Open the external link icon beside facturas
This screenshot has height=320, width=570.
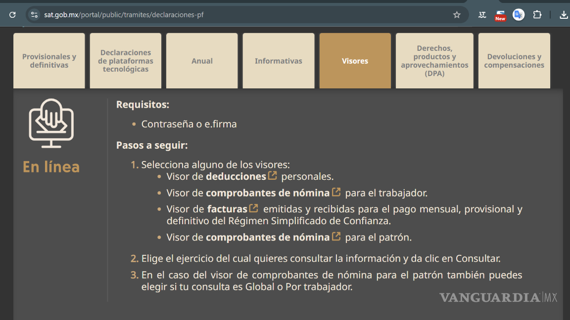tap(253, 207)
